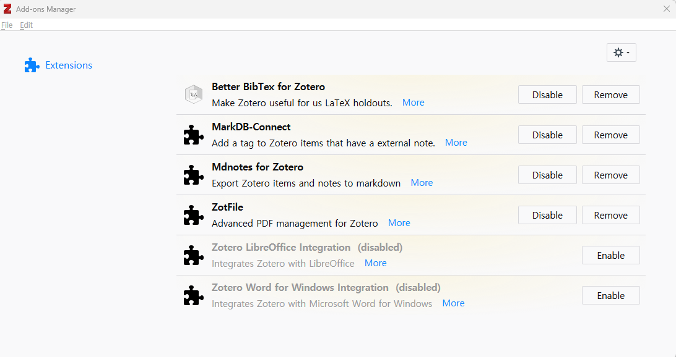Select the Extensions category
Image resolution: width=676 pixels, height=357 pixels.
[x=58, y=65]
